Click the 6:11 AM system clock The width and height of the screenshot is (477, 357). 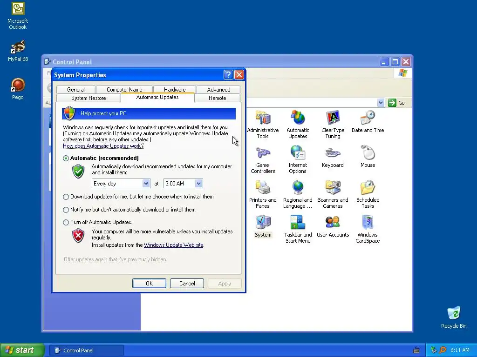(460, 350)
